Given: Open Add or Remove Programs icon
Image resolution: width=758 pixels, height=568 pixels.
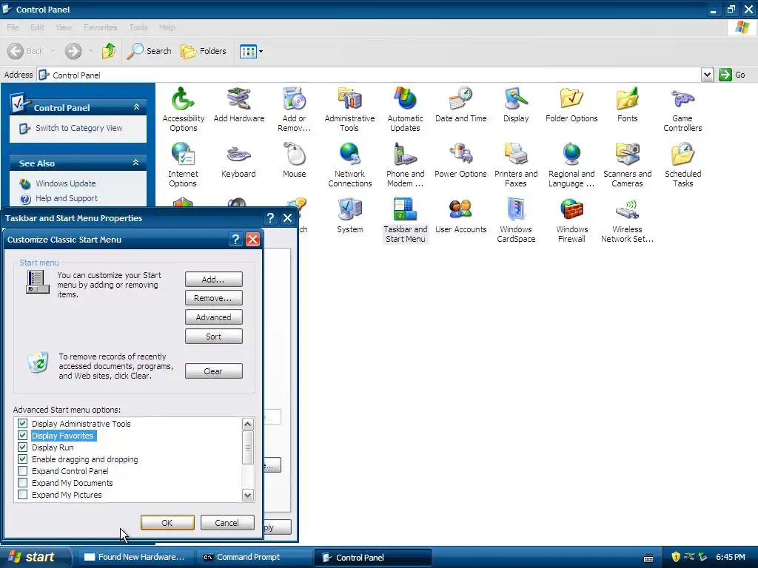Looking at the screenshot, I should pyautogui.click(x=294, y=109).
